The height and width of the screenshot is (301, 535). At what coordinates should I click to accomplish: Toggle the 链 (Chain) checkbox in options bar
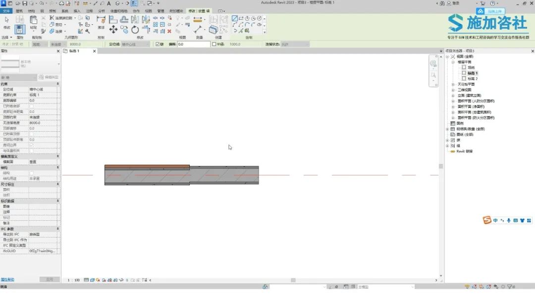tap(158, 45)
